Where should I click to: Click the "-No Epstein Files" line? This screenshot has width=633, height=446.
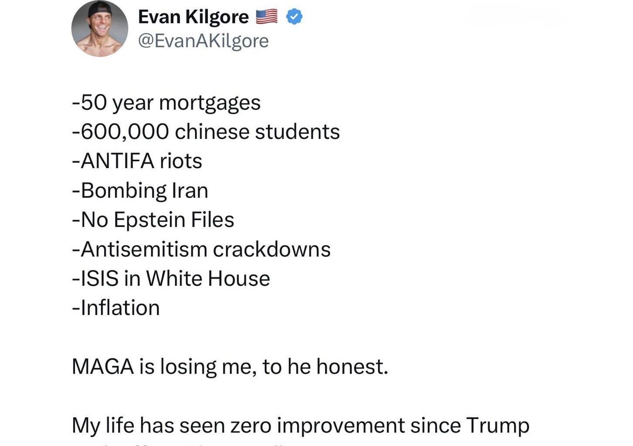tap(153, 220)
